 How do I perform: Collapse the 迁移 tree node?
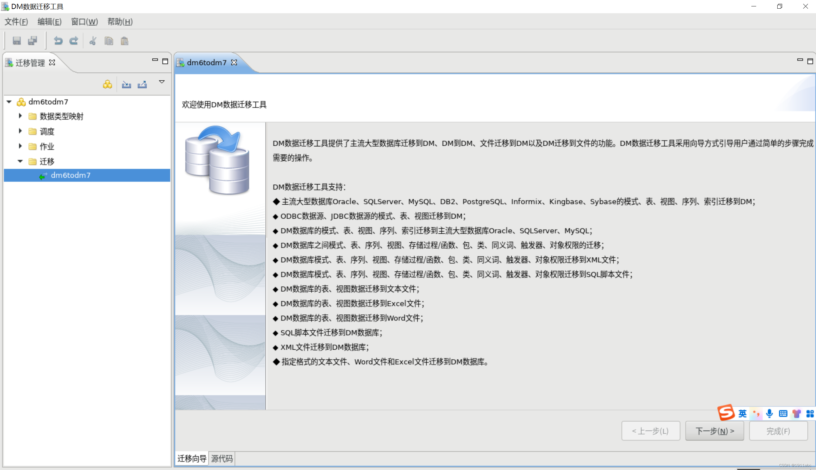[20, 161]
